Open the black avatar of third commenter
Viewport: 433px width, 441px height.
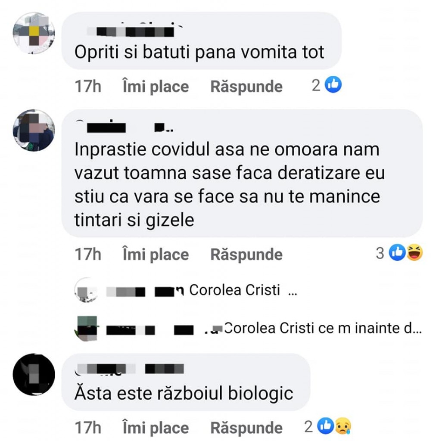click(x=34, y=374)
